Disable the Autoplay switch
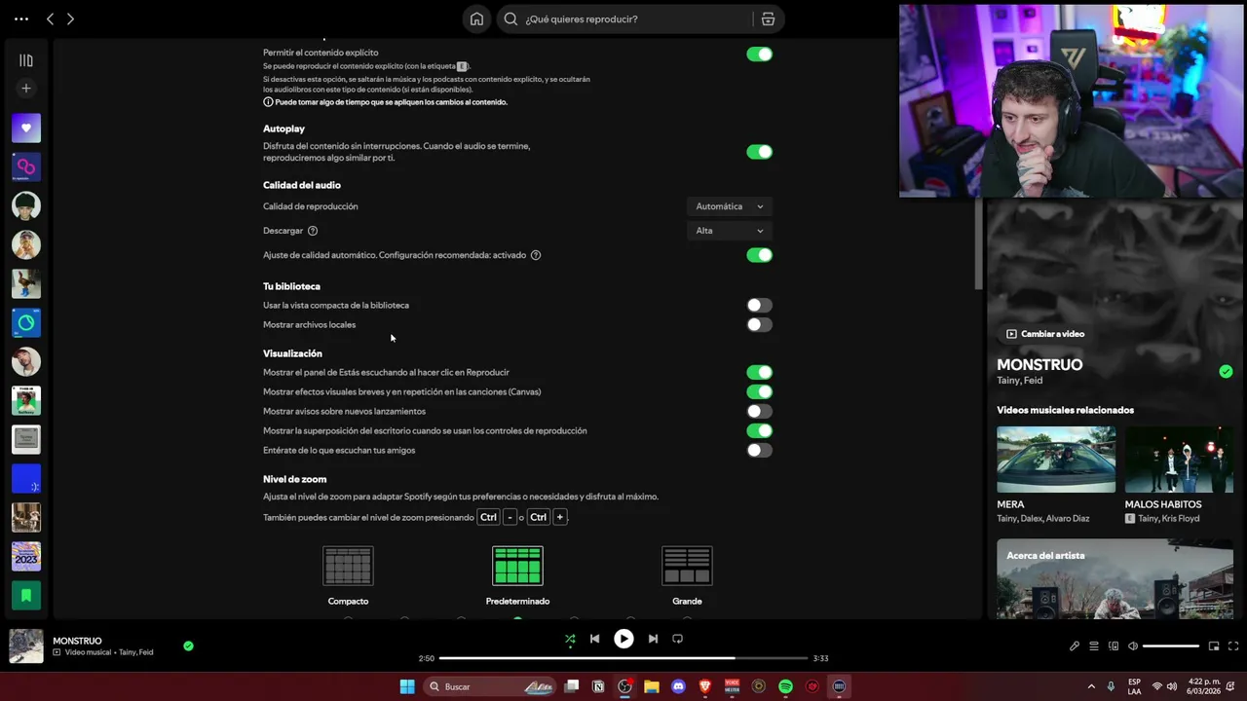 (759, 152)
